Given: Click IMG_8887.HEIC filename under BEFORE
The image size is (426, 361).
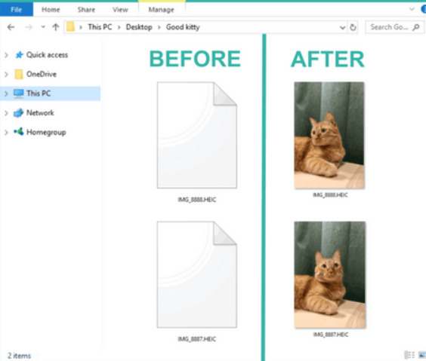Looking at the screenshot, I should click(x=197, y=339).
